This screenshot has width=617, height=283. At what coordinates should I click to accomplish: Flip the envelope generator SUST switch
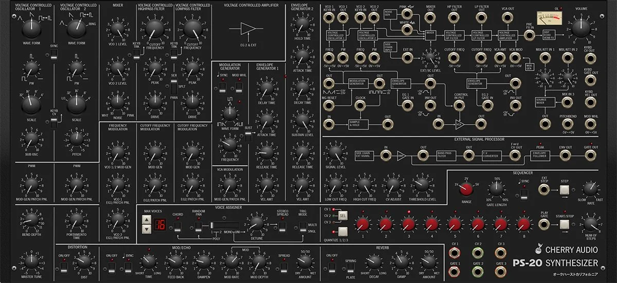(248, 136)
